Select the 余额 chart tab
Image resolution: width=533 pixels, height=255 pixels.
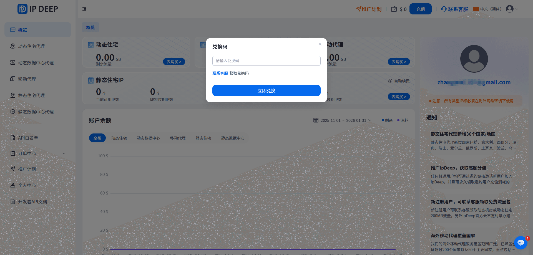pos(97,138)
